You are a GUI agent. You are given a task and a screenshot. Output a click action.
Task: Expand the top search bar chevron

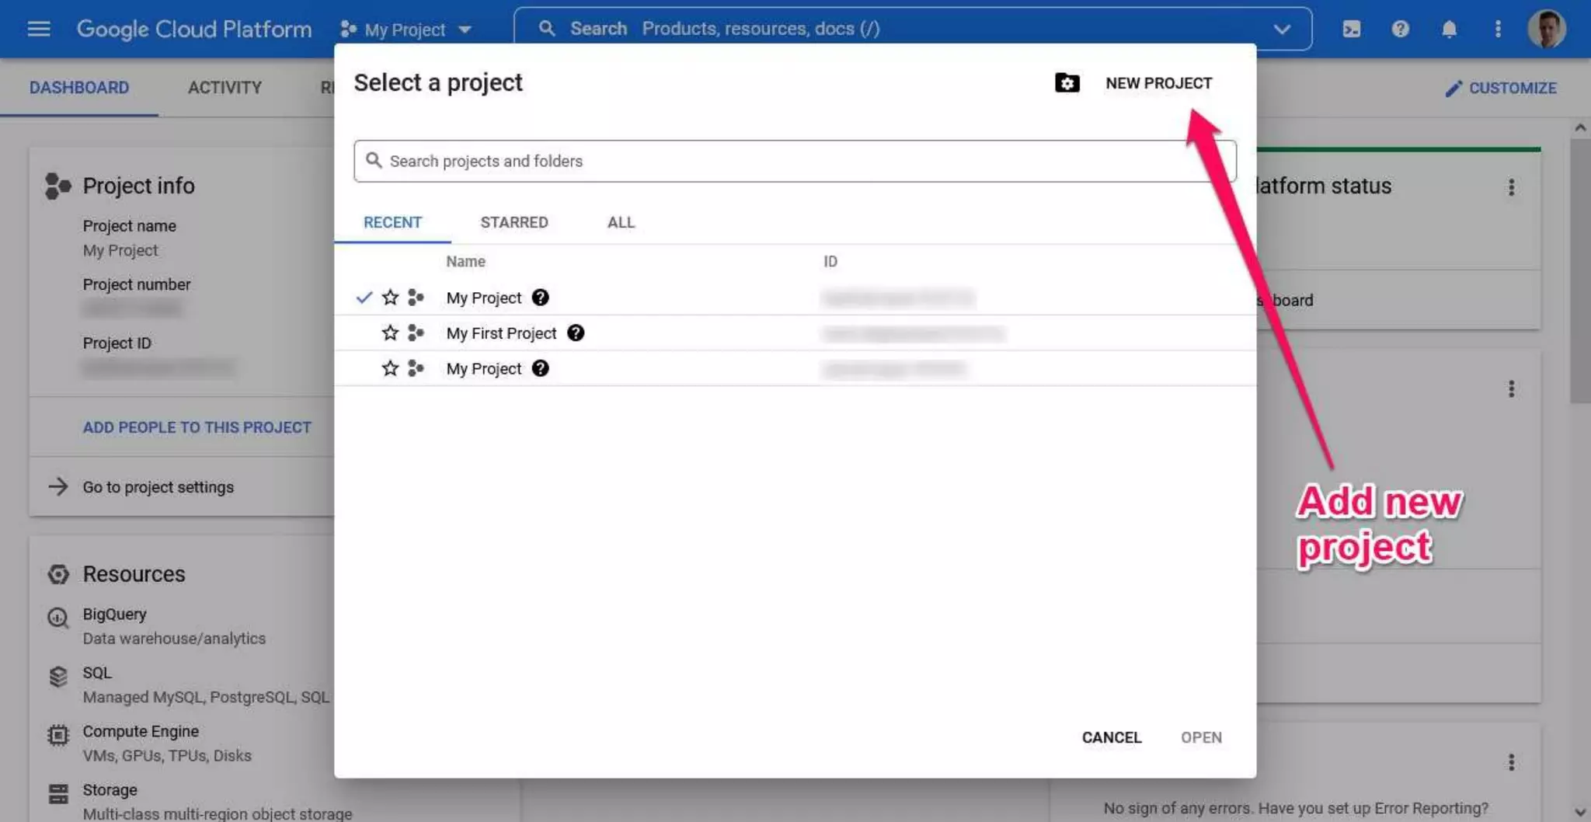pos(1282,29)
